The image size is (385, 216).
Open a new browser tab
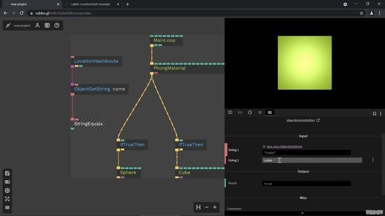tap(128, 4)
